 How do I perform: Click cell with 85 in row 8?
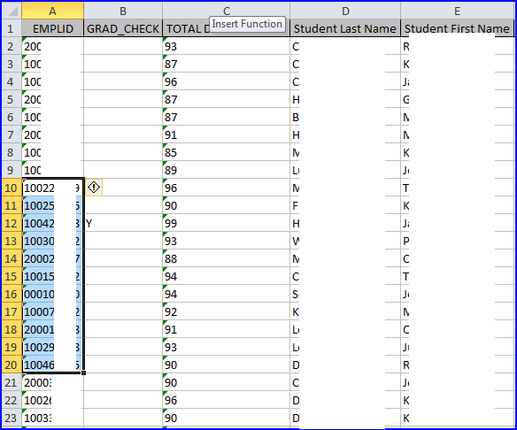[x=227, y=152]
